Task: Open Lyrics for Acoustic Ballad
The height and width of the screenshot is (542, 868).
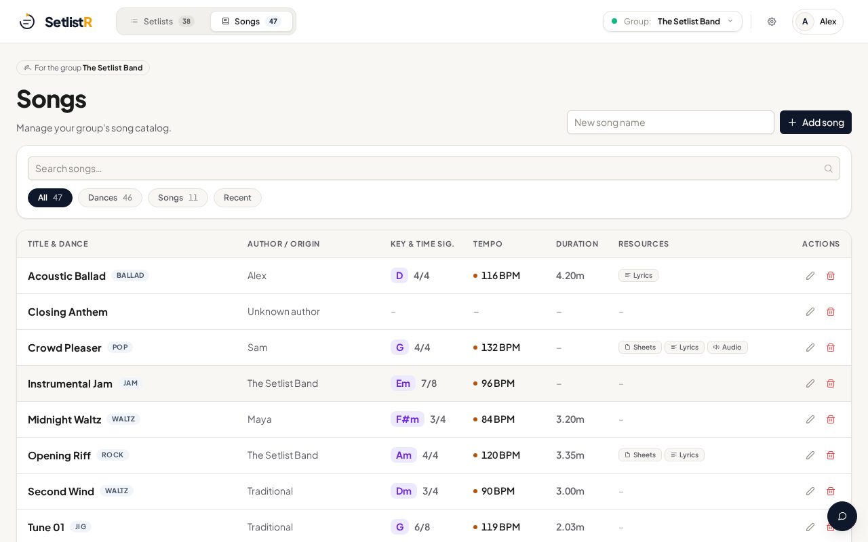Action: tap(638, 276)
